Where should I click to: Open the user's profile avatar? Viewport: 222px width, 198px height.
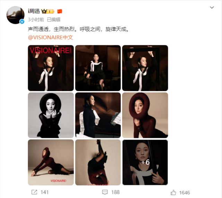click(x=15, y=15)
